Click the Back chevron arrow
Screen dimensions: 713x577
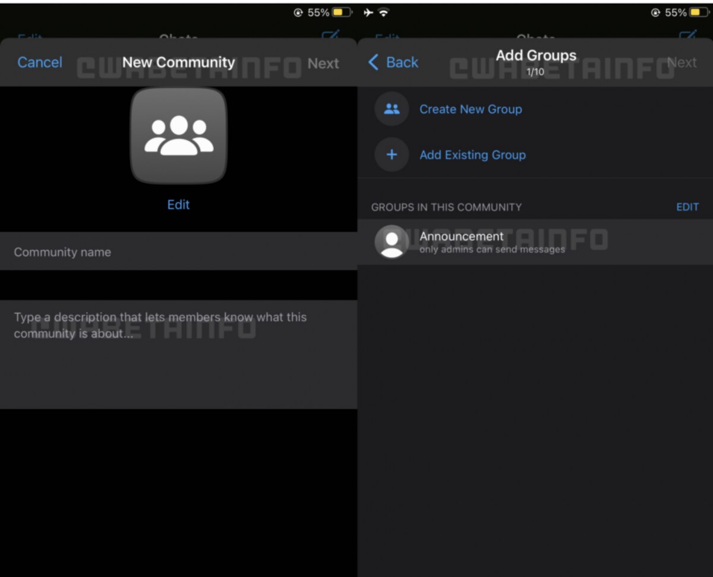(x=374, y=62)
